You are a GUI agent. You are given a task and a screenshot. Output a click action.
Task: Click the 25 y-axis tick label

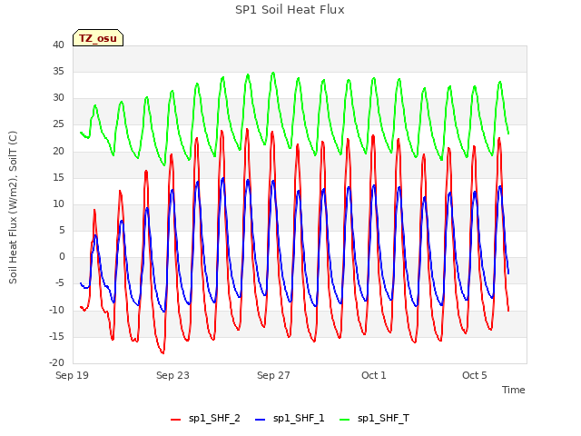58,124
